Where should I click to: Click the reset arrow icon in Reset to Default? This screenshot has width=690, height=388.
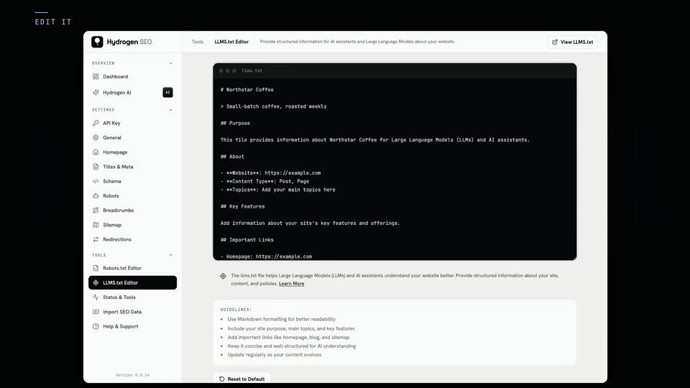click(x=222, y=379)
